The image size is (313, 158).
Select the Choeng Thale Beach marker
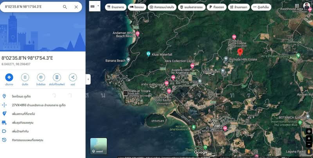[205, 147]
